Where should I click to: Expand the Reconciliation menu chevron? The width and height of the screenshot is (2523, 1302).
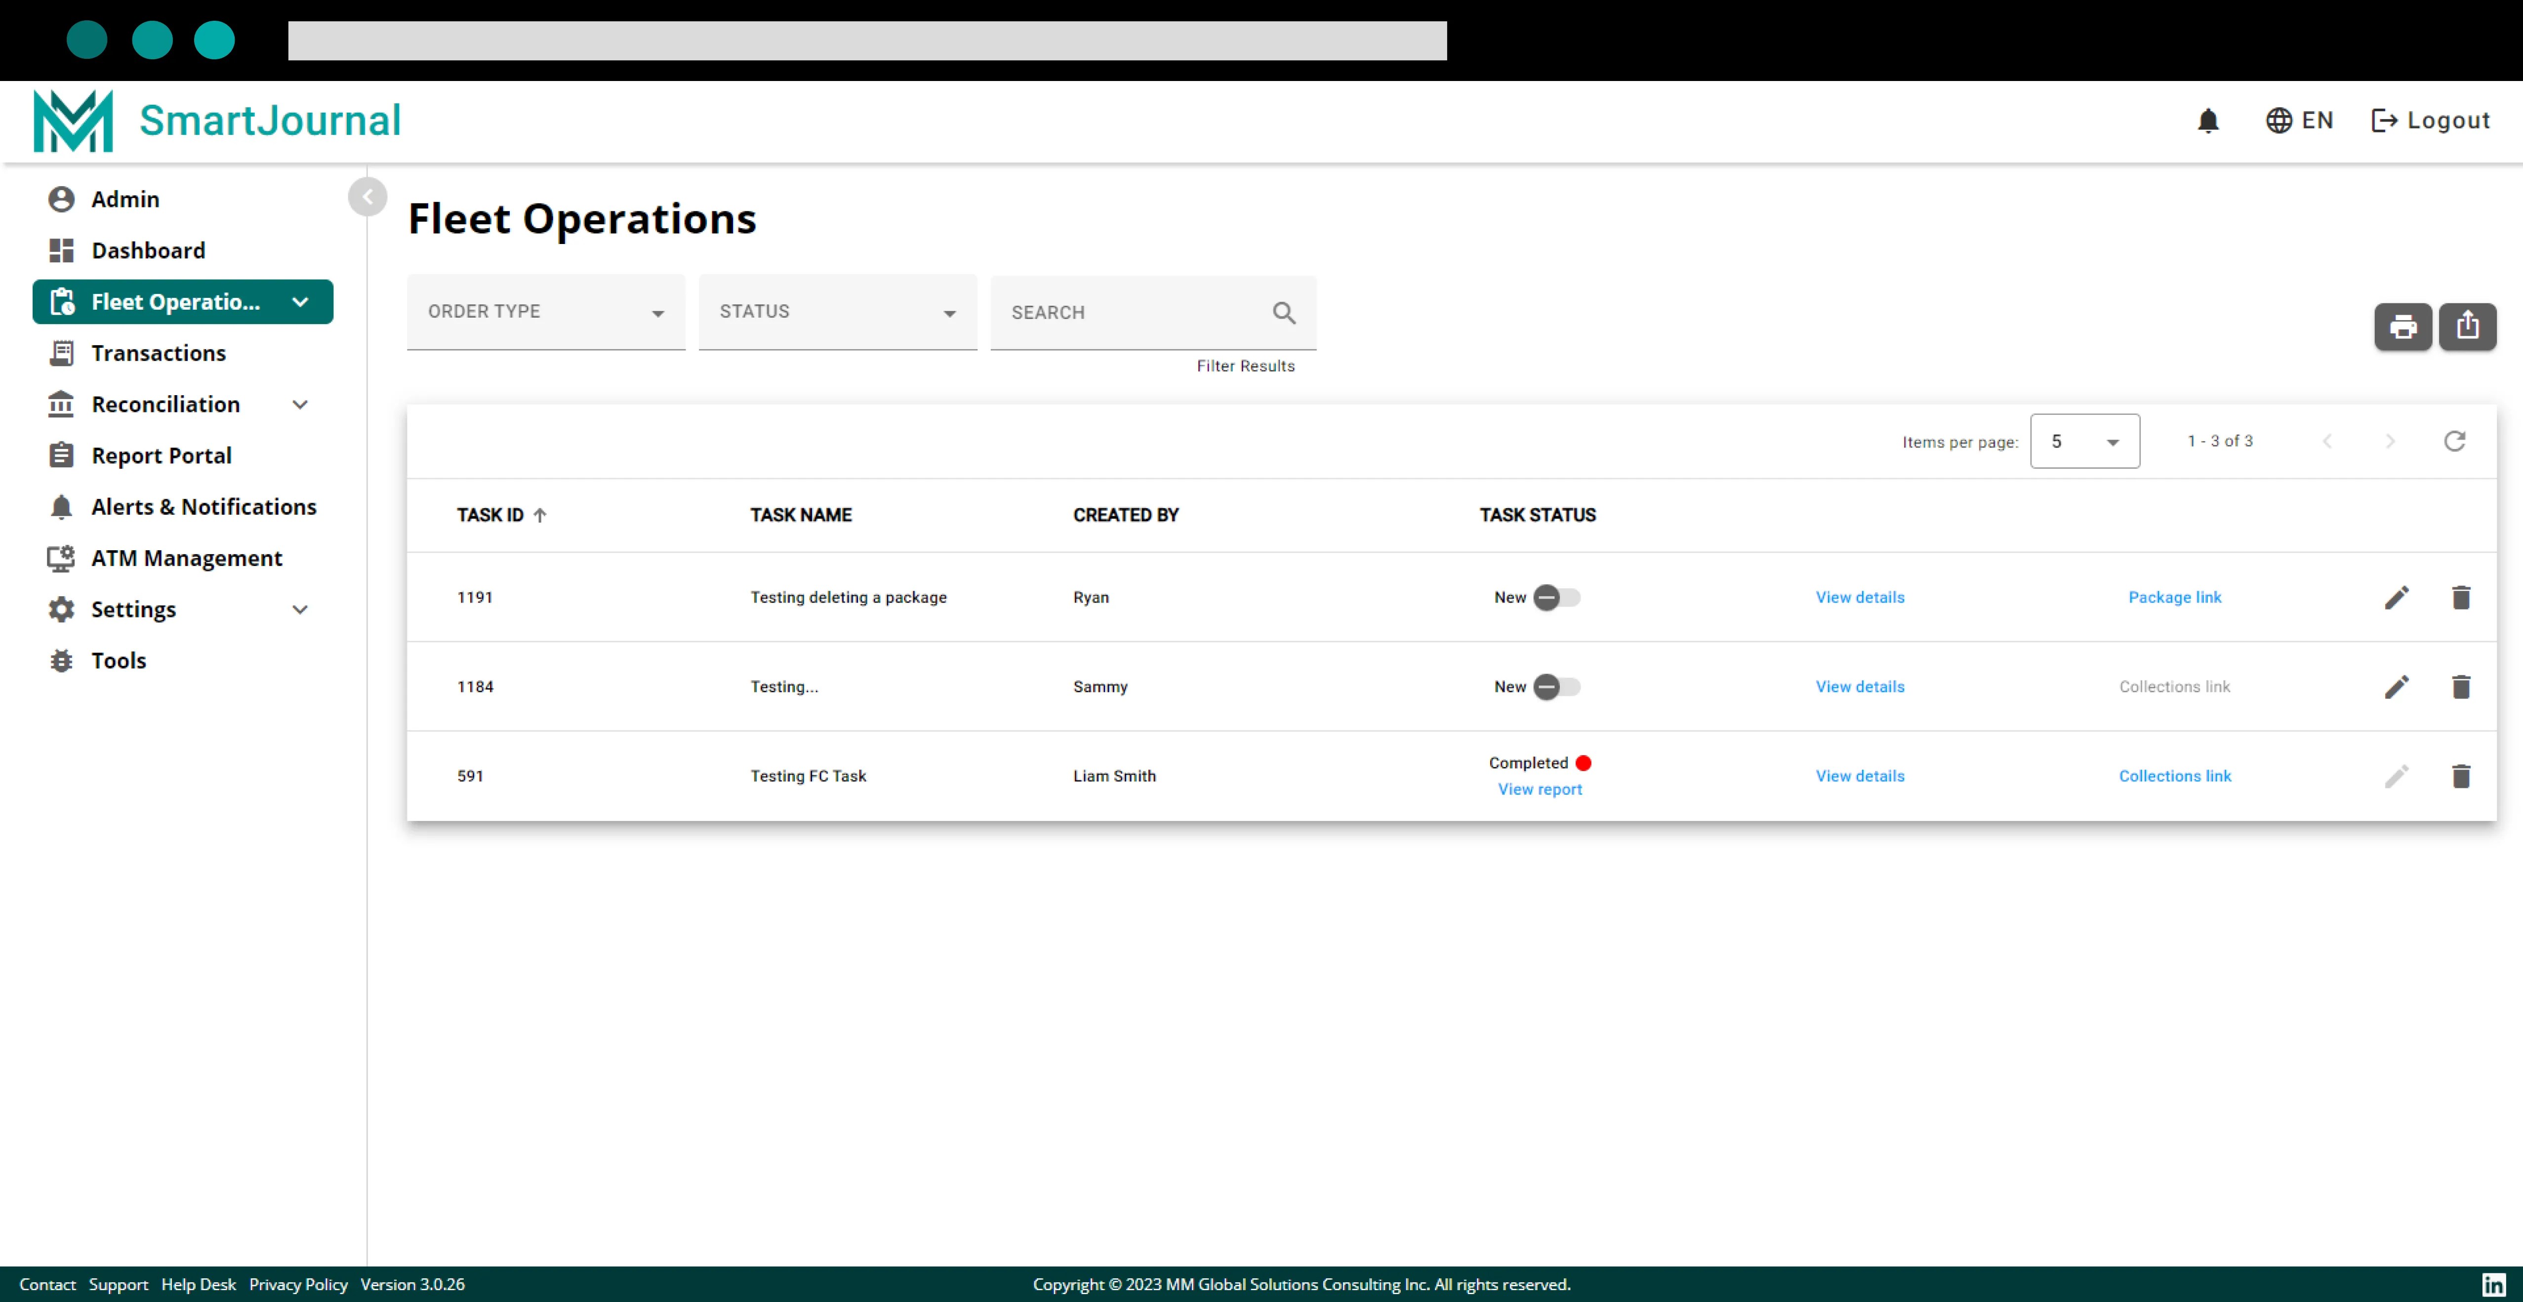[x=301, y=405]
